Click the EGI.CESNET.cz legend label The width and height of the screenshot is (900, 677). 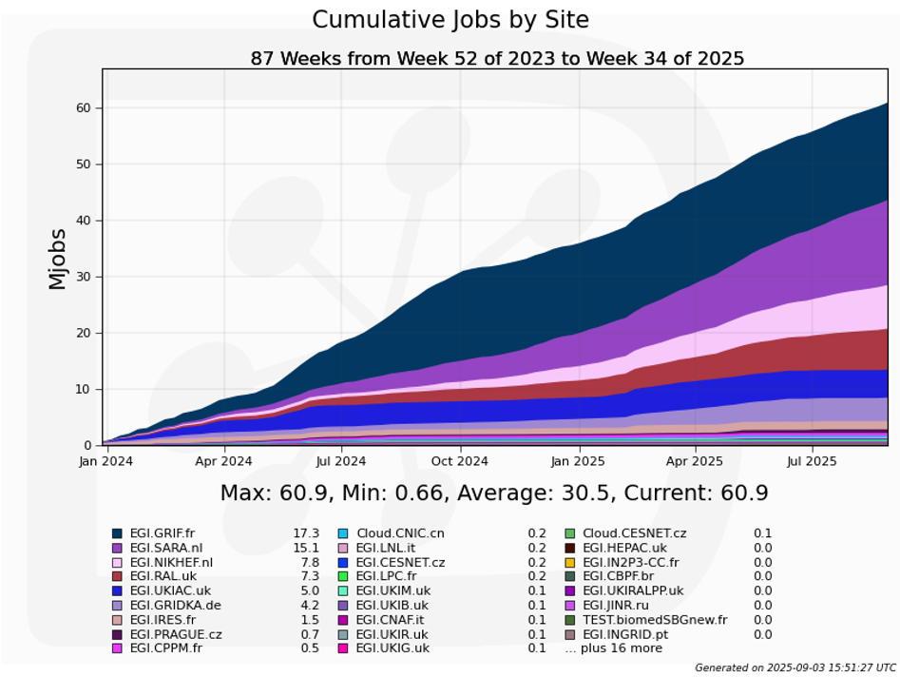coord(399,563)
